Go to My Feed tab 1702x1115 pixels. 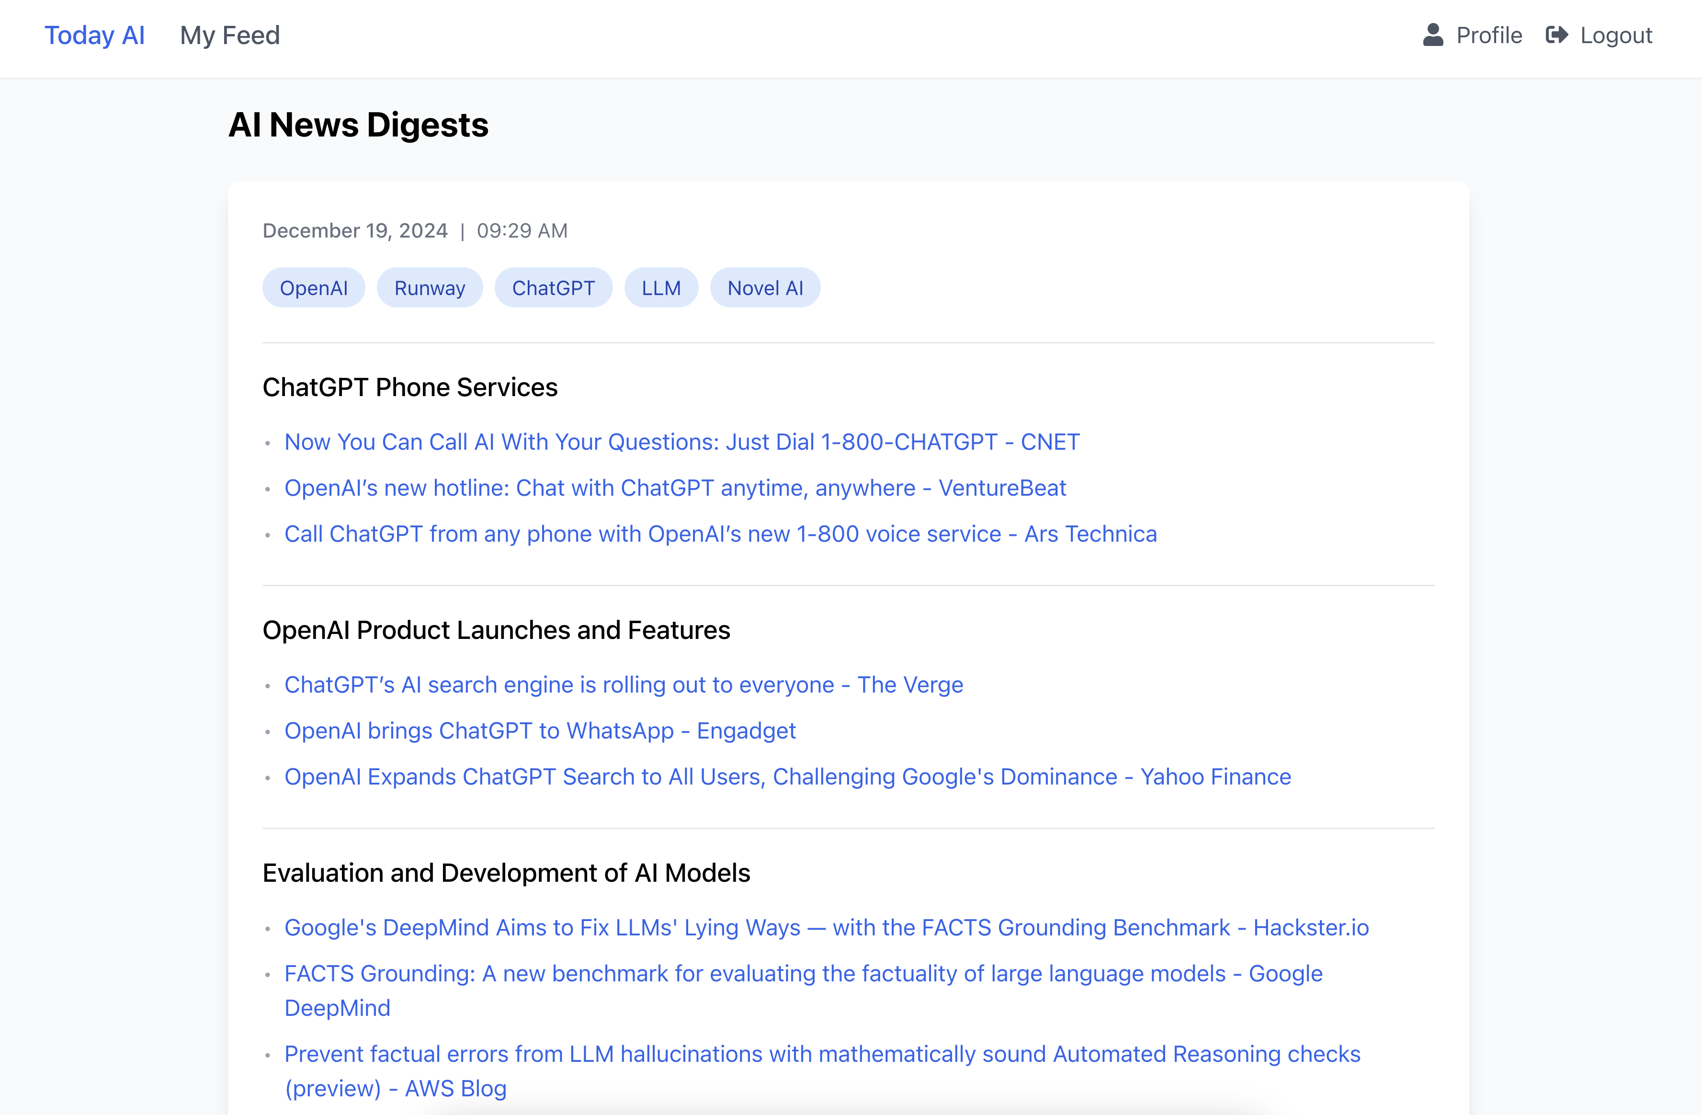click(x=229, y=35)
